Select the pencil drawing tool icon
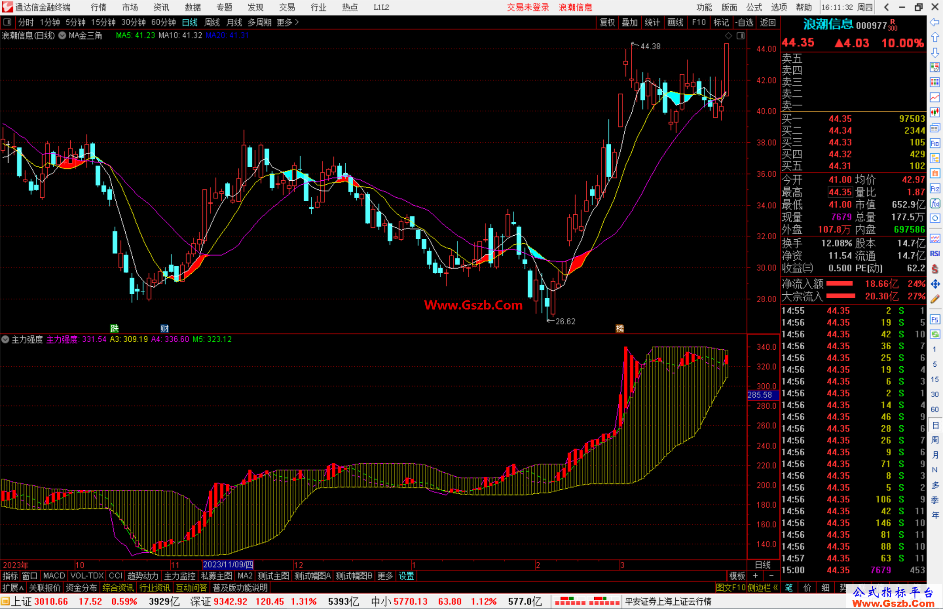This screenshot has width=943, height=609. coord(935,299)
